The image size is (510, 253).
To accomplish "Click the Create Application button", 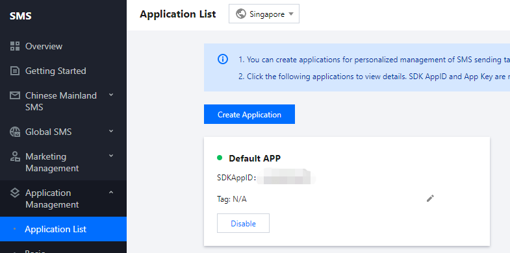I will point(249,114).
